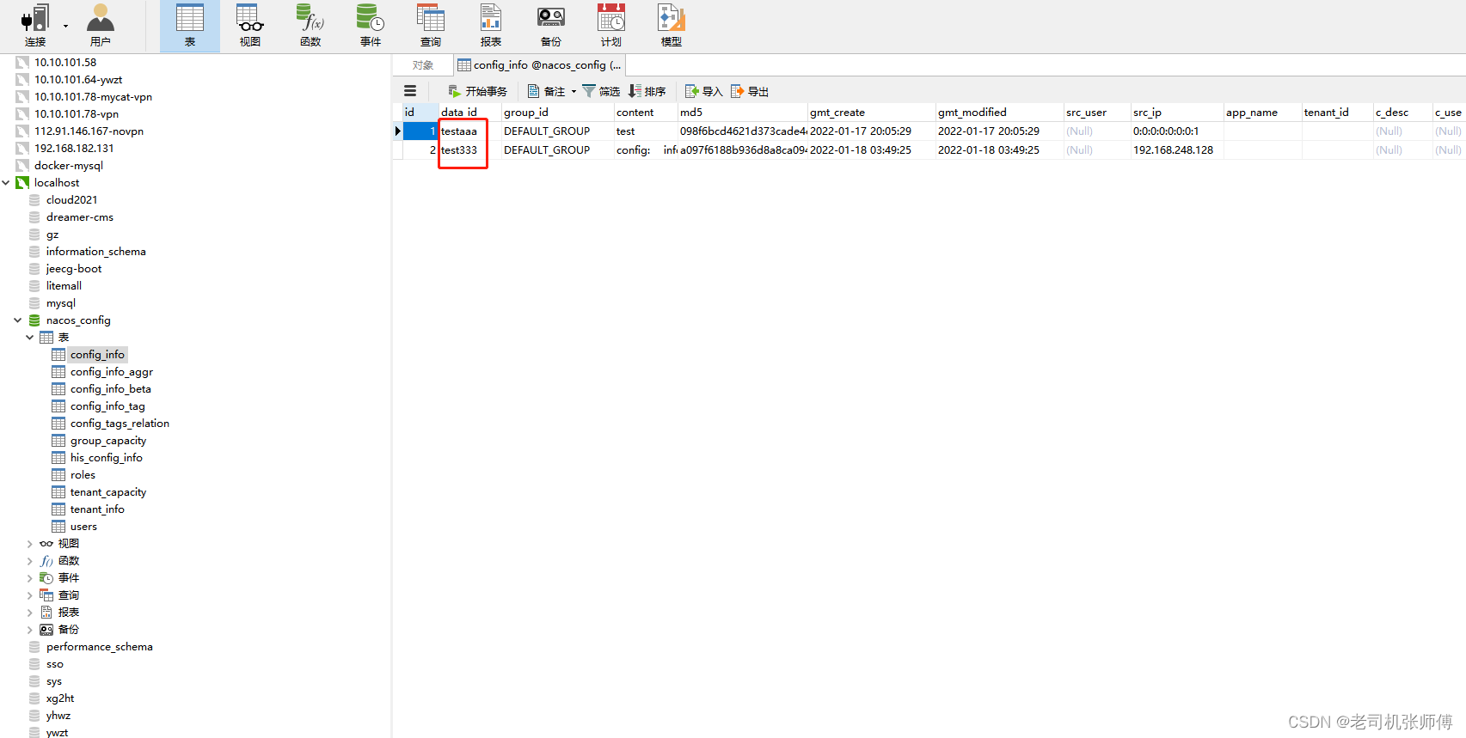Click the 2022-01-17 20:05:29 gmt_create cell
The height and width of the screenshot is (738, 1466).
coord(872,131)
